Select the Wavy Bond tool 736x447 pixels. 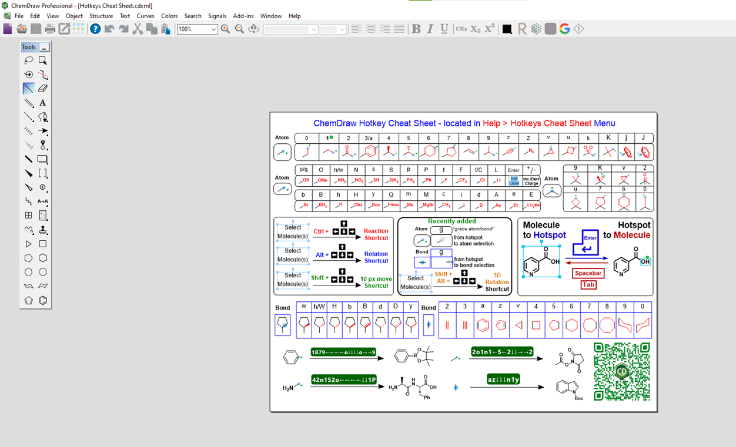[28, 201]
